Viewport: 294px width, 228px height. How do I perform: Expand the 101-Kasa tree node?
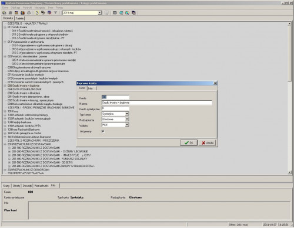[5, 111]
